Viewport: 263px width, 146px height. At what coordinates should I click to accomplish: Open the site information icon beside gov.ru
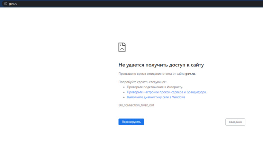(x=6, y=4)
